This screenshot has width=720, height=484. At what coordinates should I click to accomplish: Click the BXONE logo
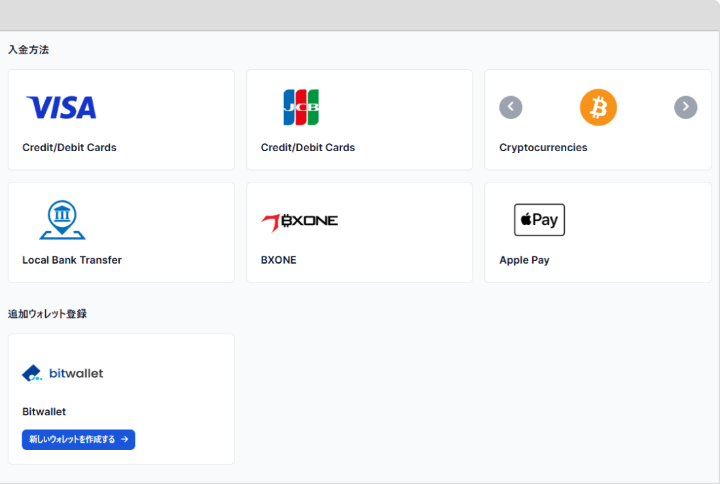click(299, 222)
